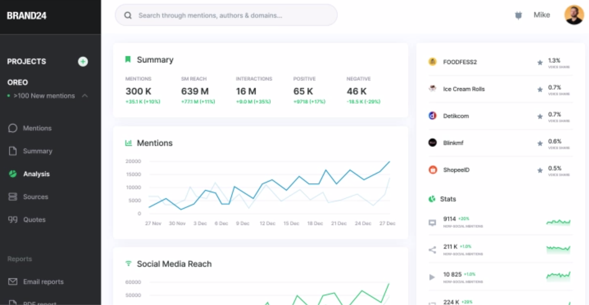Click the Mentions speech bubble icon

(13, 128)
